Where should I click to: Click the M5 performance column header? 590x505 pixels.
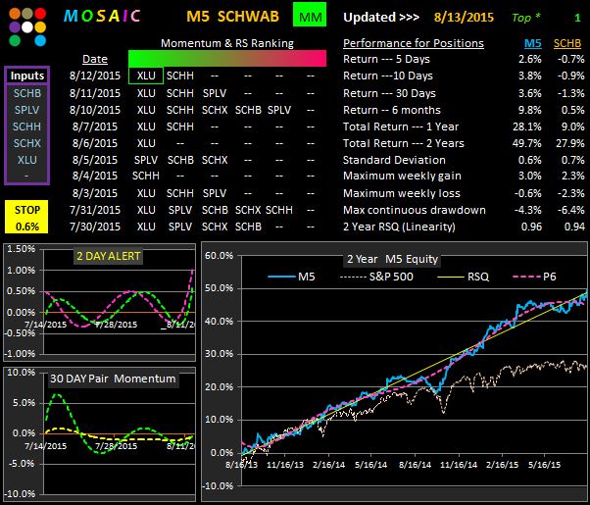[533, 43]
